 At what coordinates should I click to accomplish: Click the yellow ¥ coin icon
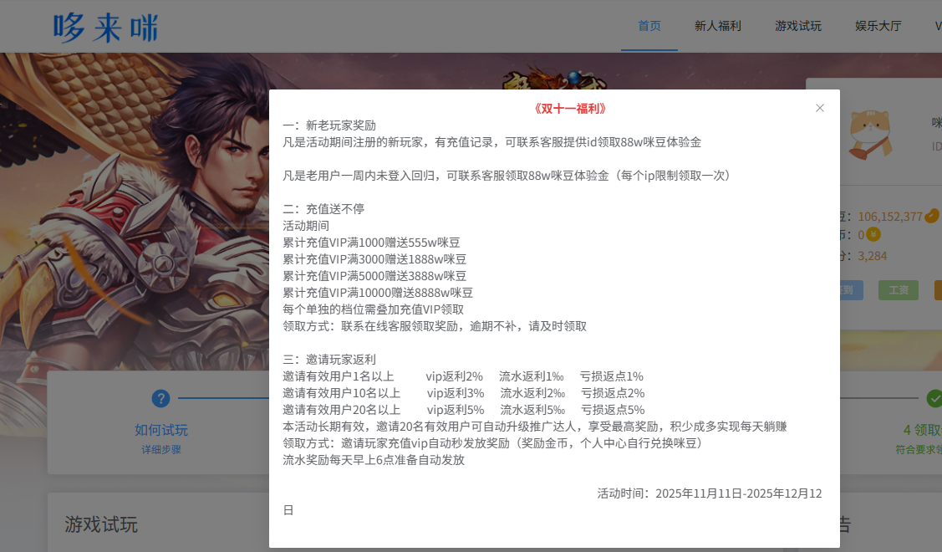(873, 234)
